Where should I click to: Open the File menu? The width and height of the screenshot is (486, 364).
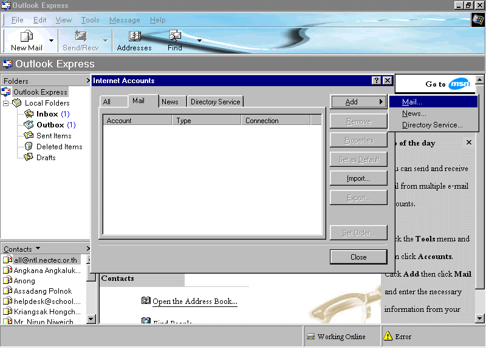(x=18, y=20)
